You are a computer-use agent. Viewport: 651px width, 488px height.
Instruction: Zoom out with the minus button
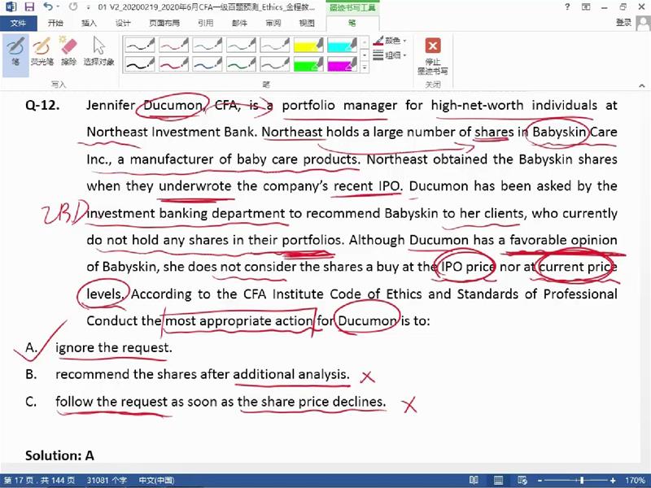(x=540, y=481)
